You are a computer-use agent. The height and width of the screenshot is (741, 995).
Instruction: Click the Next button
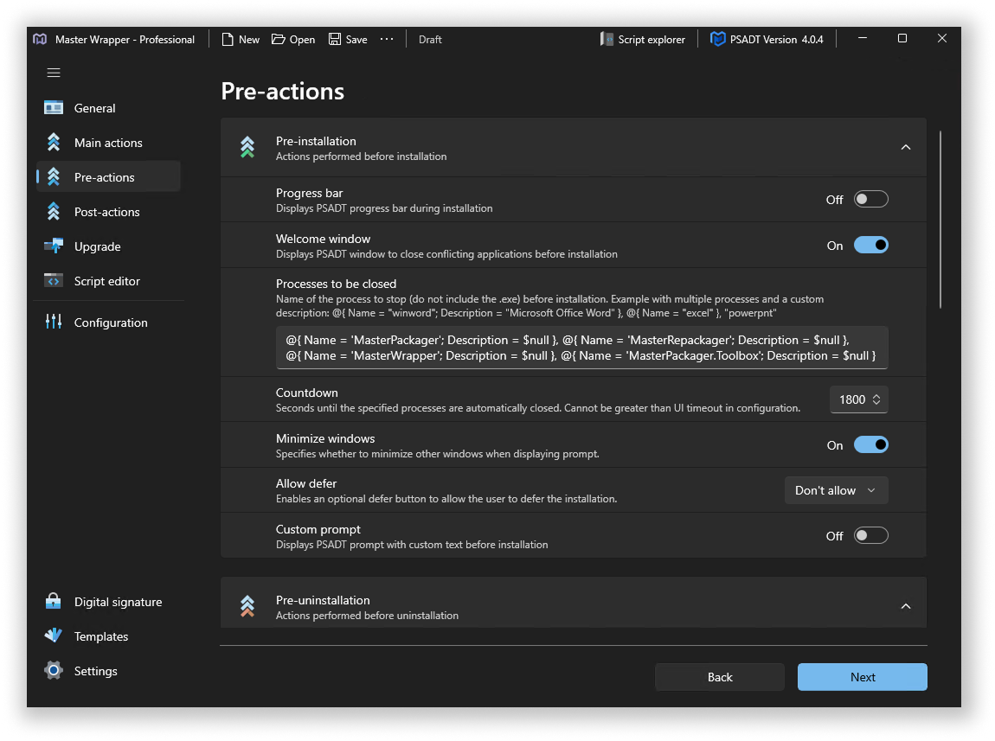[862, 677]
